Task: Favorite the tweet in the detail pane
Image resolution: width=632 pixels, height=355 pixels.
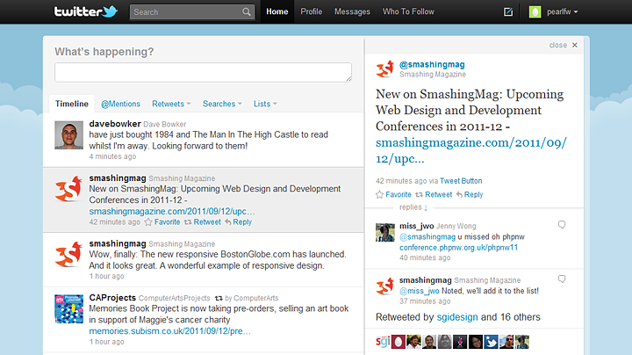Action: (x=393, y=194)
